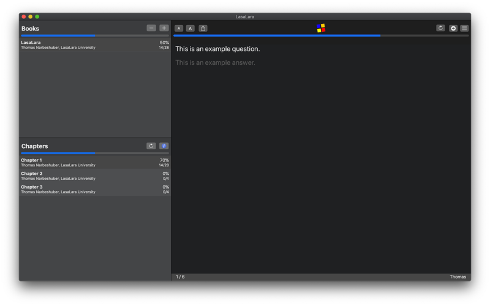Select Chapter 1 in chapters list

click(x=95, y=162)
